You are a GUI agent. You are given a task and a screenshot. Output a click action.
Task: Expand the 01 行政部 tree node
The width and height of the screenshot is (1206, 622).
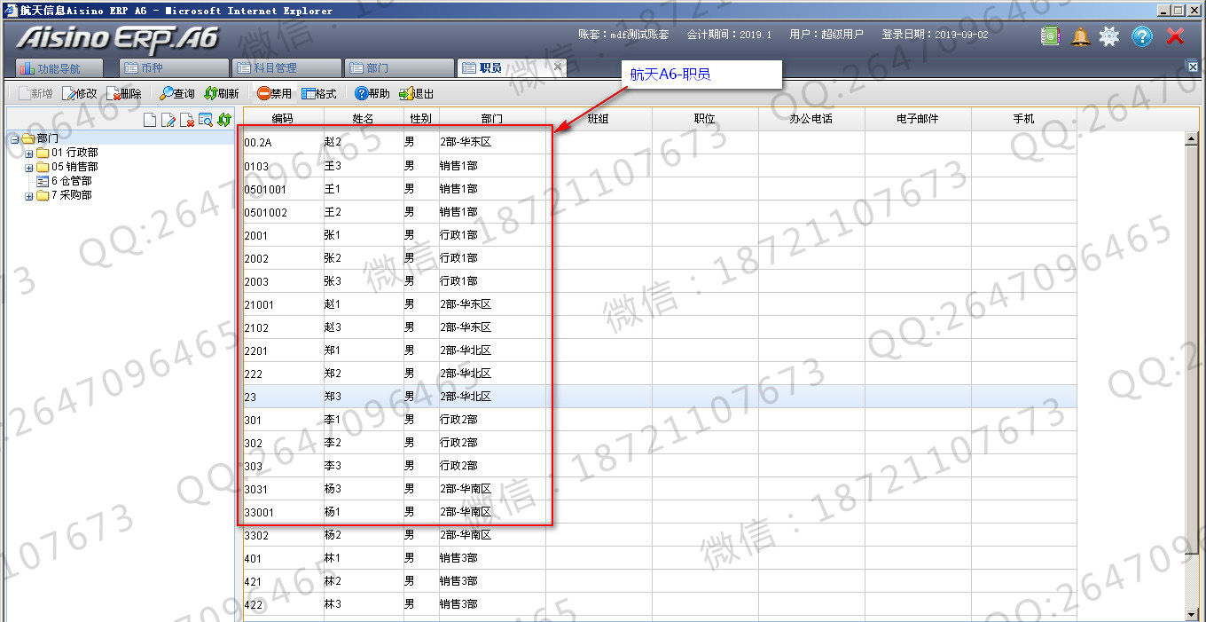29,153
